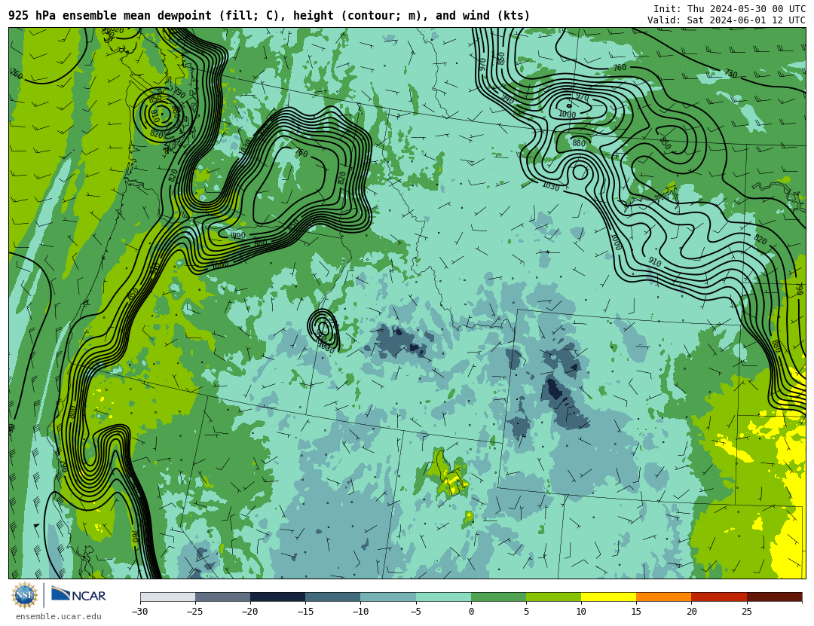
Task: Click the -30 to -25 color swatch
Action: (167, 597)
